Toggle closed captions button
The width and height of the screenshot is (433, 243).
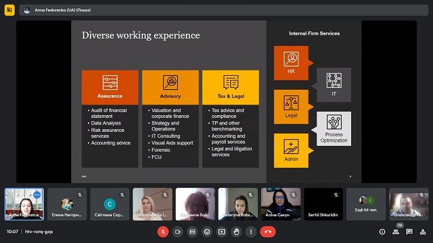click(193, 232)
